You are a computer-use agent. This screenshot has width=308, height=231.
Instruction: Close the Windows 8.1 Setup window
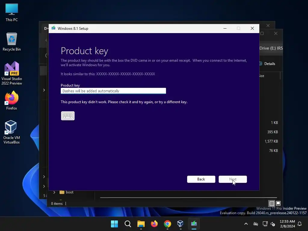[252, 29]
